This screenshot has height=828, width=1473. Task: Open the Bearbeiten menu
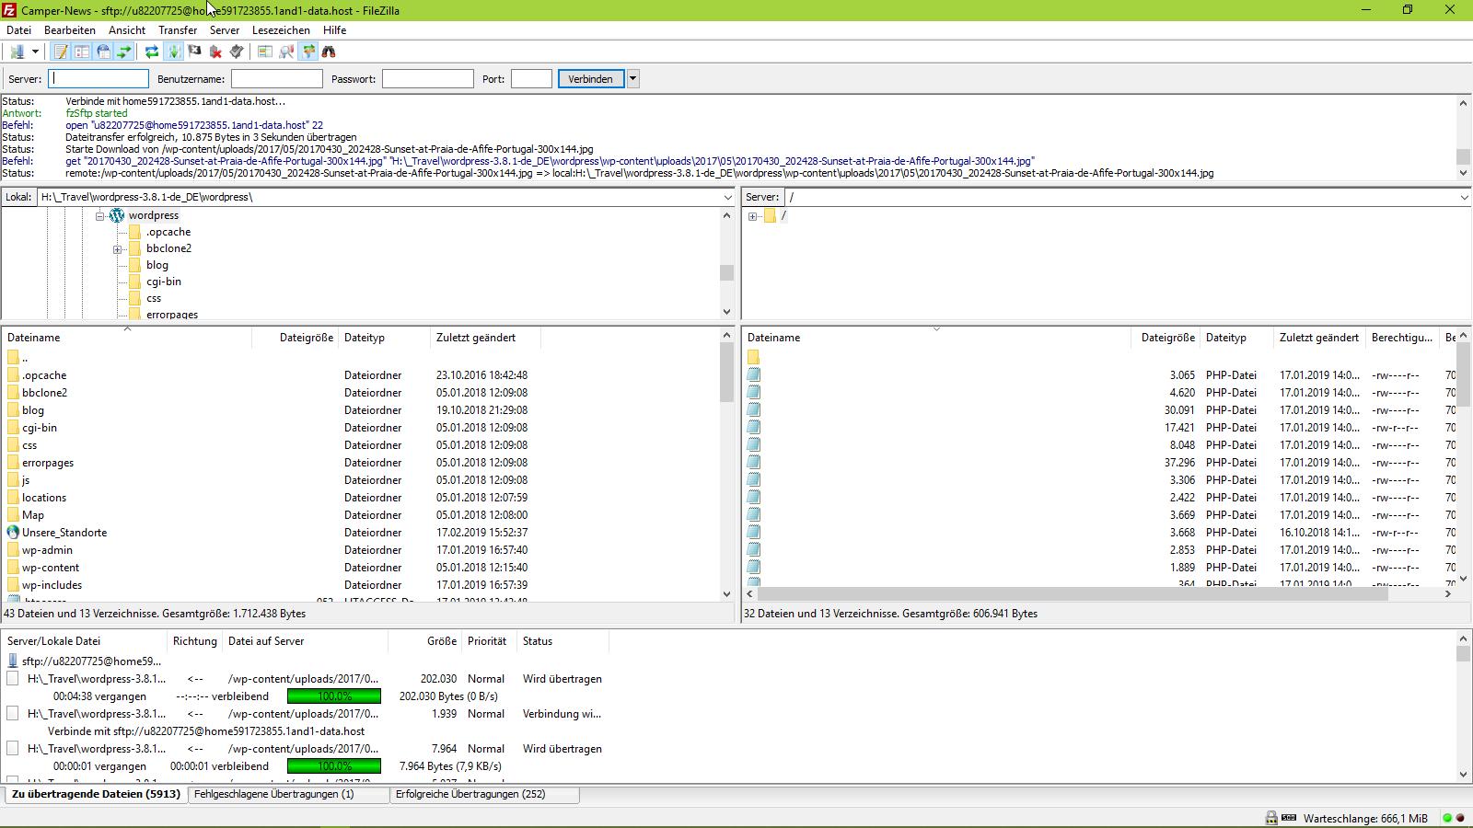pyautogui.click(x=70, y=30)
